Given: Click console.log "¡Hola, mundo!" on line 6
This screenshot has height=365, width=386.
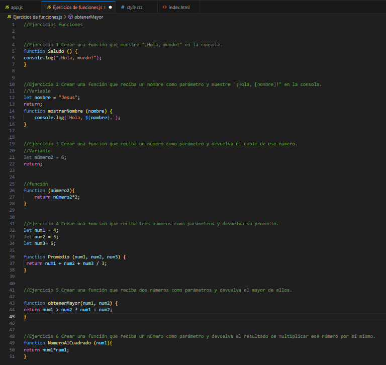Looking at the screenshot, I should tap(62, 58).
